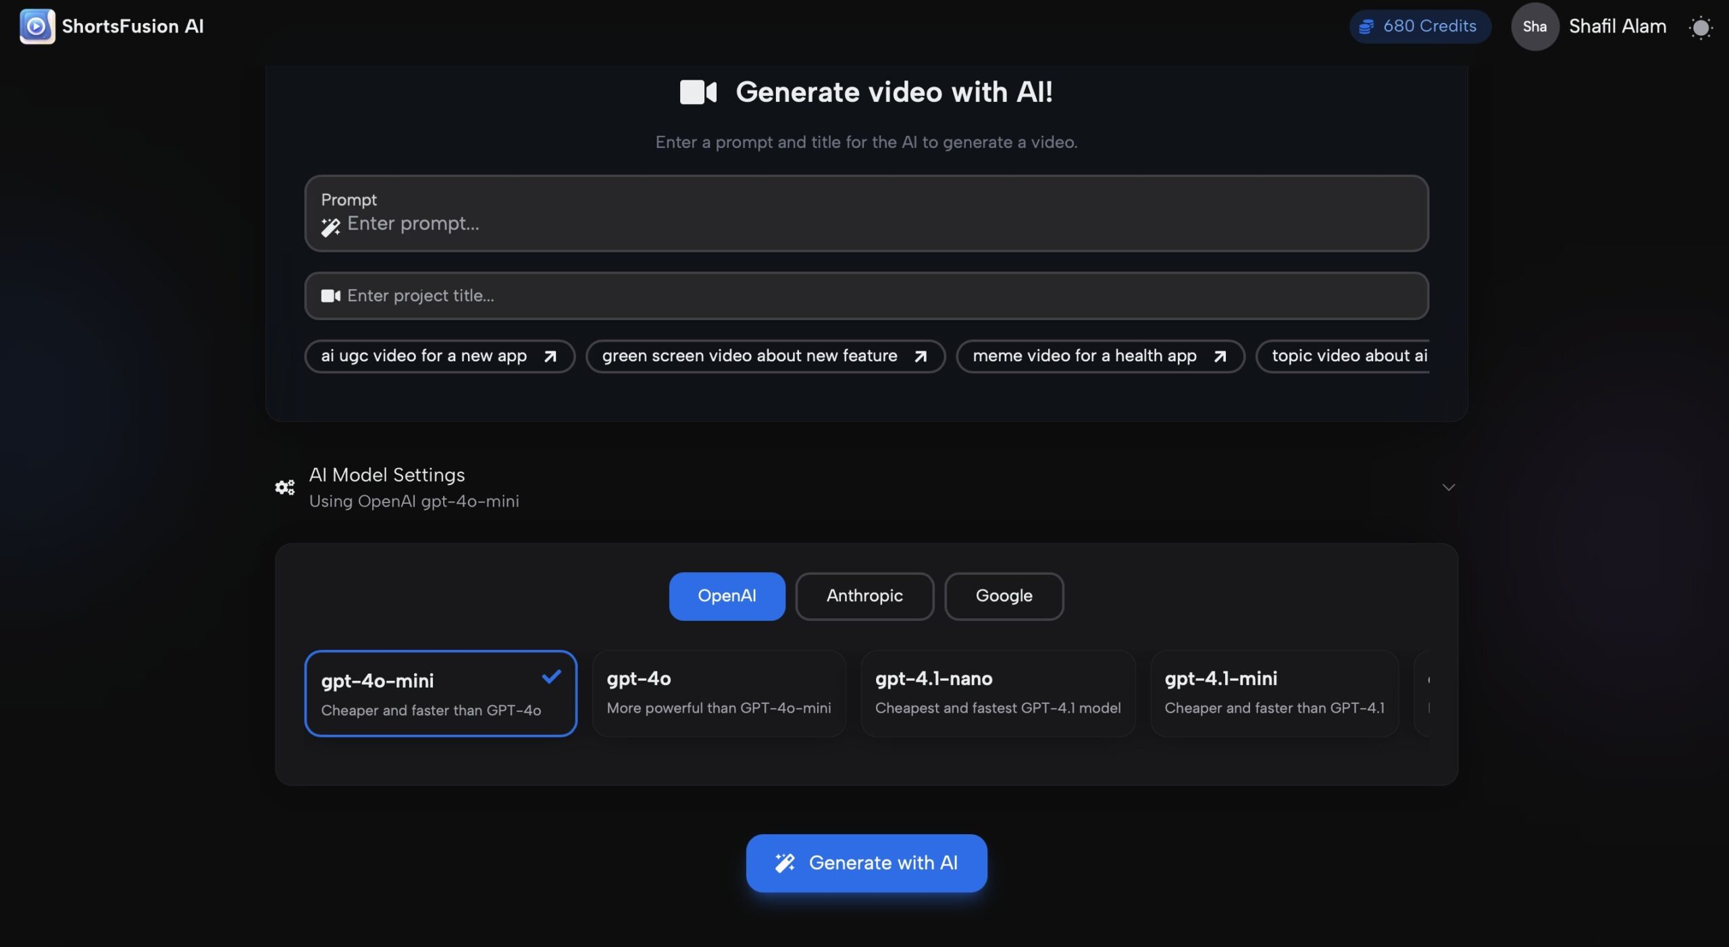Select the gpt-4.1-nano model card
Screen dimensions: 1729x947
click(x=998, y=693)
